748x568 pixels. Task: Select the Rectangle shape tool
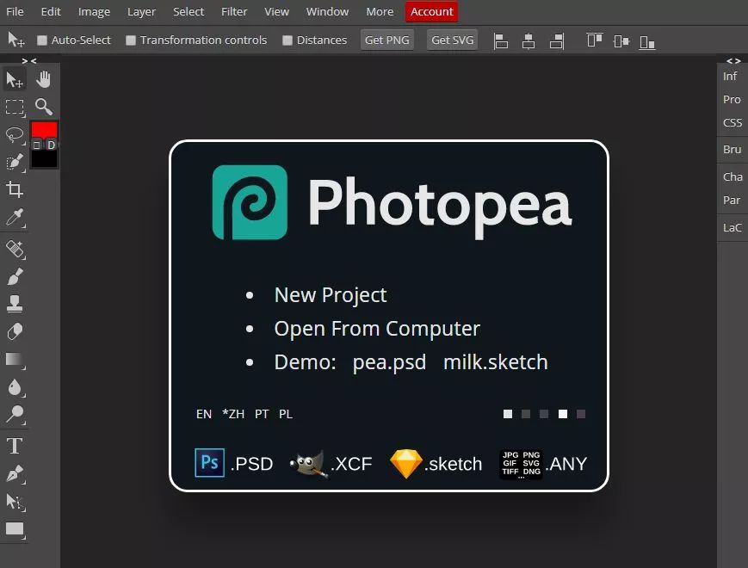pyautogui.click(x=15, y=529)
